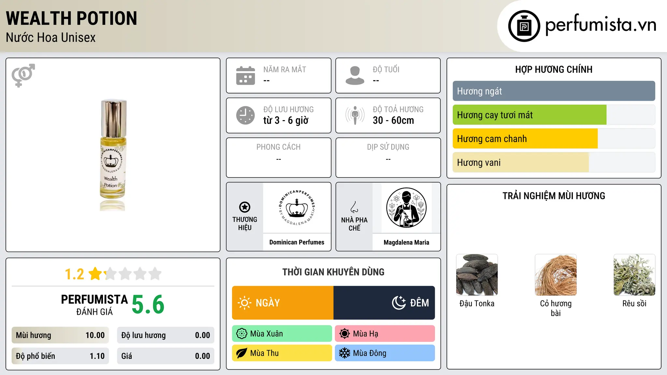Click the Magdalena Maria perfumer avatar

click(406, 208)
